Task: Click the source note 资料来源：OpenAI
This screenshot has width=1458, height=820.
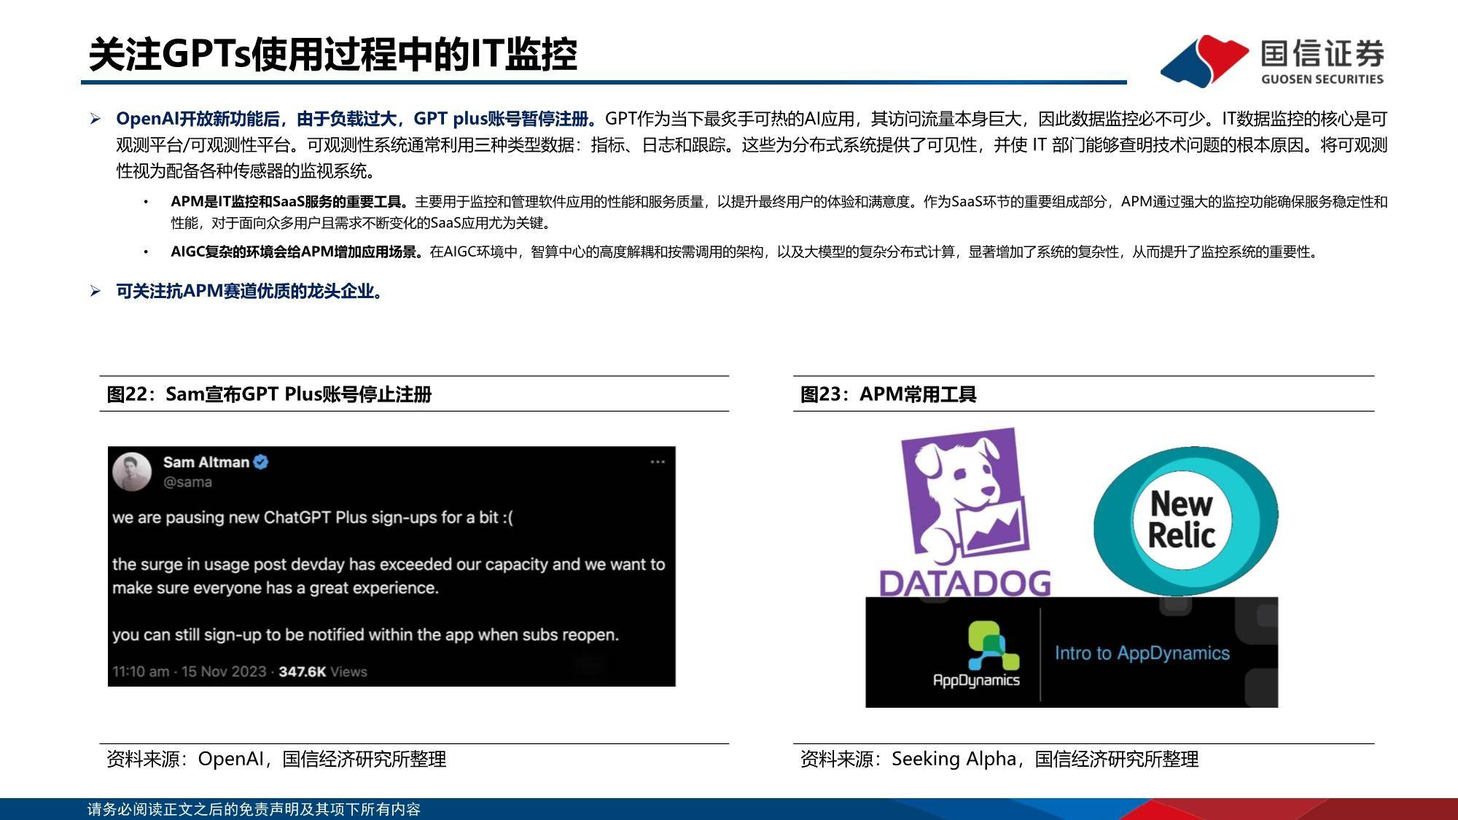Action: [276, 760]
